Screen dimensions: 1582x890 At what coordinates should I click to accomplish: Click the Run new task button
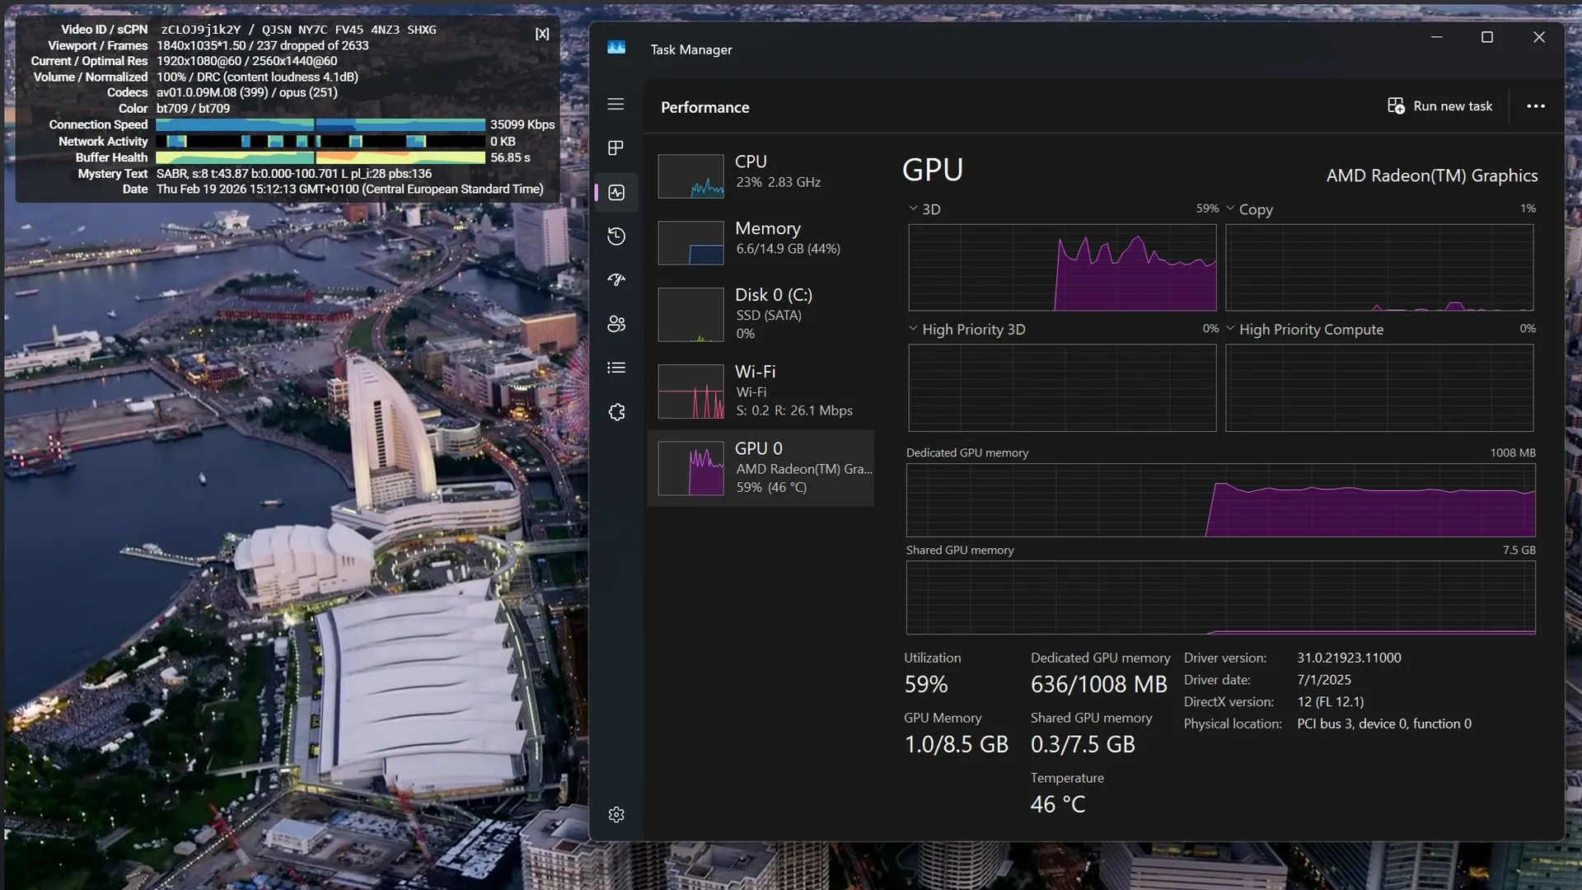tap(1440, 106)
